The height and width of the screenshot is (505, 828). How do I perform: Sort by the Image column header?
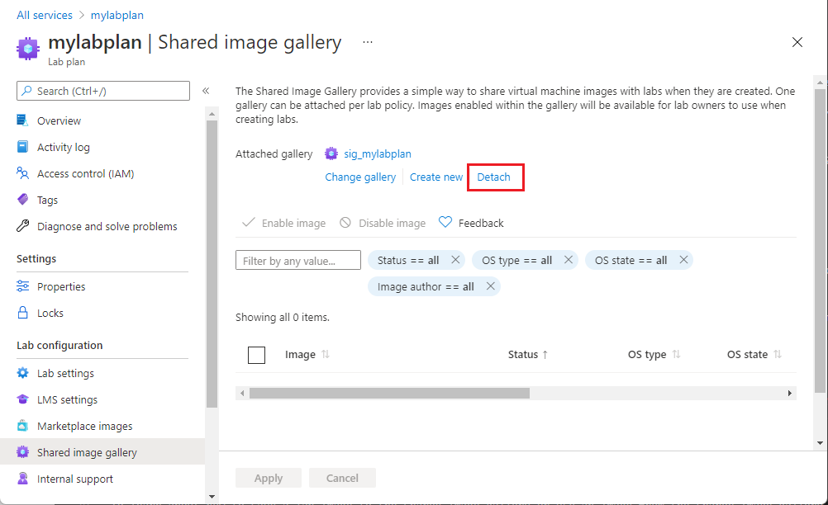[301, 355]
